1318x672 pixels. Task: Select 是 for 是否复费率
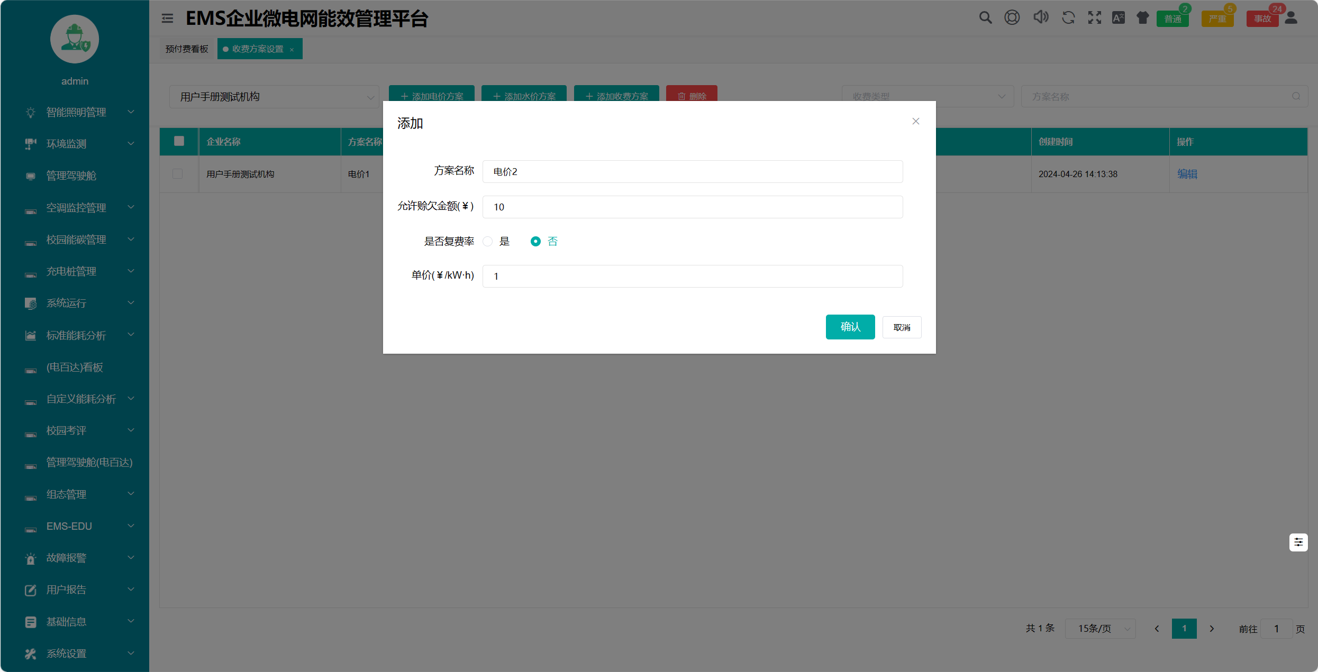click(x=488, y=242)
